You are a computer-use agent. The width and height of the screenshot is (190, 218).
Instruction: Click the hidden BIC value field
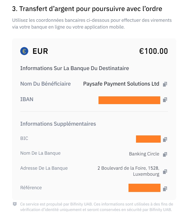click(x=148, y=139)
